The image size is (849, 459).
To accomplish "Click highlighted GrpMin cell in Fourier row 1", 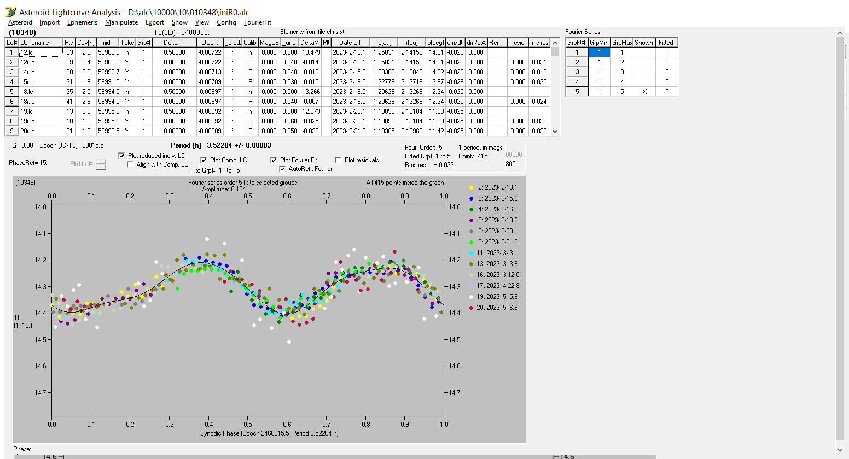I will [x=599, y=52].
